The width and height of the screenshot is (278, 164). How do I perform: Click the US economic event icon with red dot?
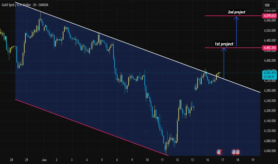tap(219, 152)
